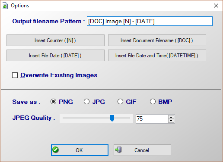Click the Save as label

pos(26,102)
